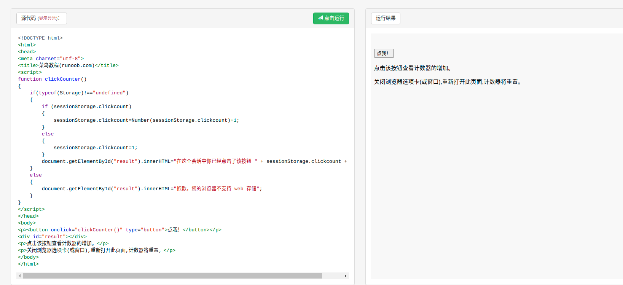The image size is (623, 285).
Task: Click the horizontal scrollbar thumb under the code
Action: coord(172,276)
